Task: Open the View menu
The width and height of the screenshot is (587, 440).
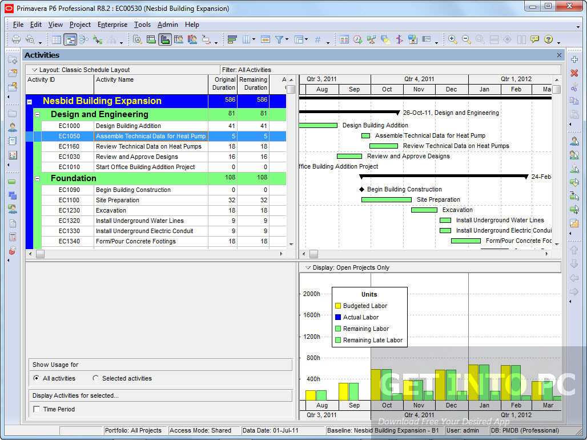Action: pyautogui.click(x=55, y=25)
